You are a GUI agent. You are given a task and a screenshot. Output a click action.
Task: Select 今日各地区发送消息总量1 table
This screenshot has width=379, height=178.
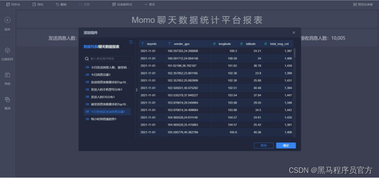coord(107,112)
